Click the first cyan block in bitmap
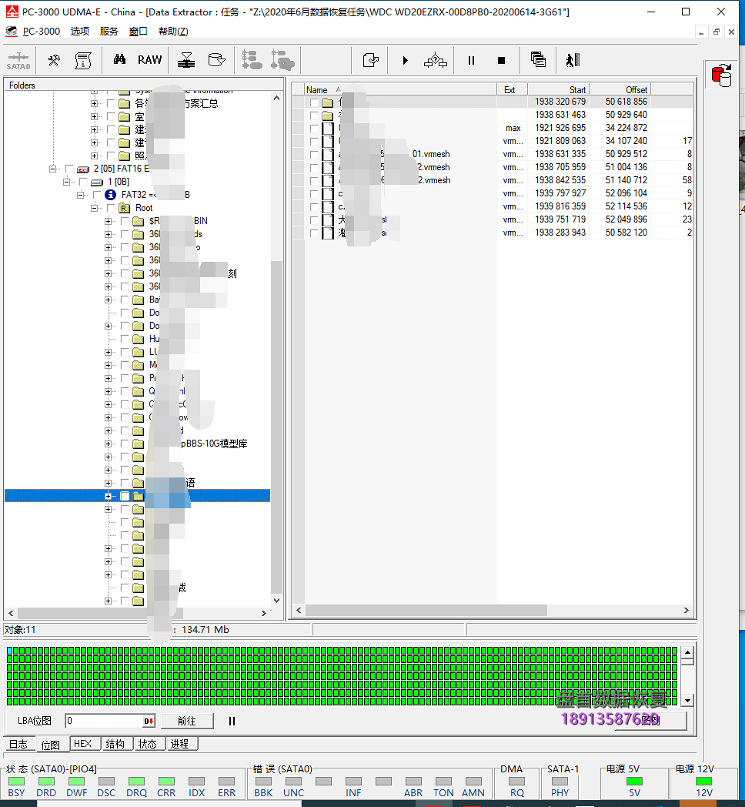745x807 pixels. click(10, 651)
